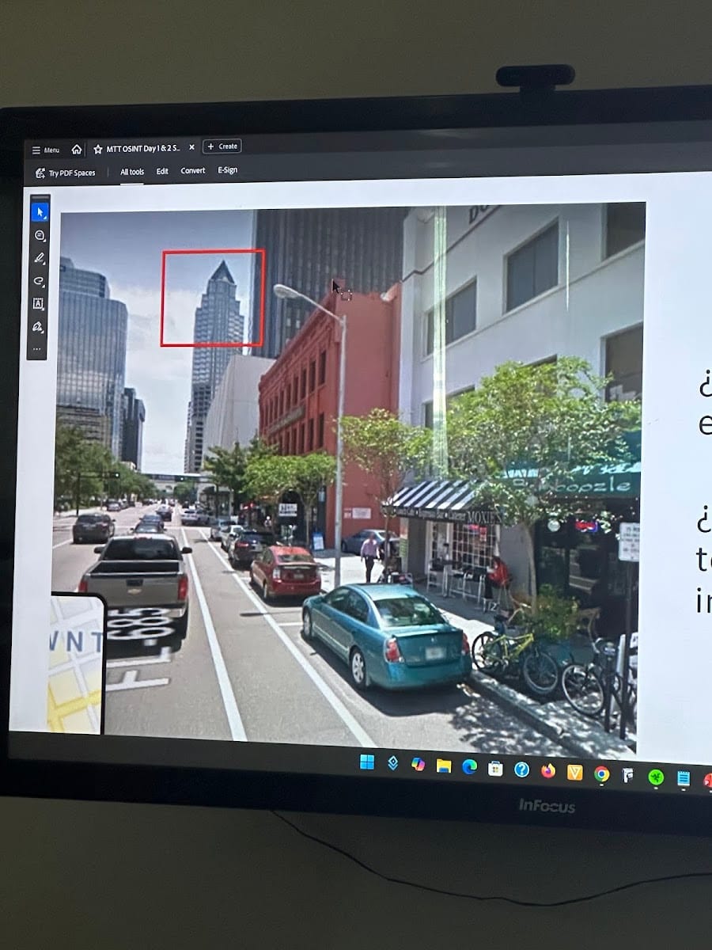Click the Create button
This screenshot has width=712, height=950.
tap(222, 146)
